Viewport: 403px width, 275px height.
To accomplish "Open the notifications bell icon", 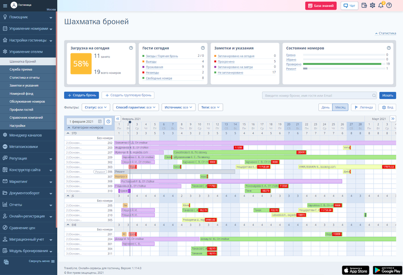I will (x=381, y=6).
